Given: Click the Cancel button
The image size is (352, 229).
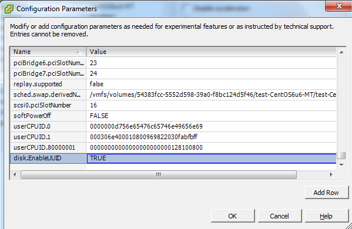Looking at the screenshot, I should [x=280, y=215].
